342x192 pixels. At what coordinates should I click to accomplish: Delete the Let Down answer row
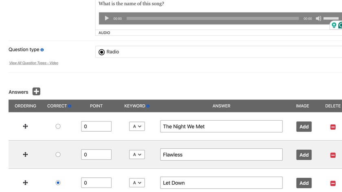333,183
